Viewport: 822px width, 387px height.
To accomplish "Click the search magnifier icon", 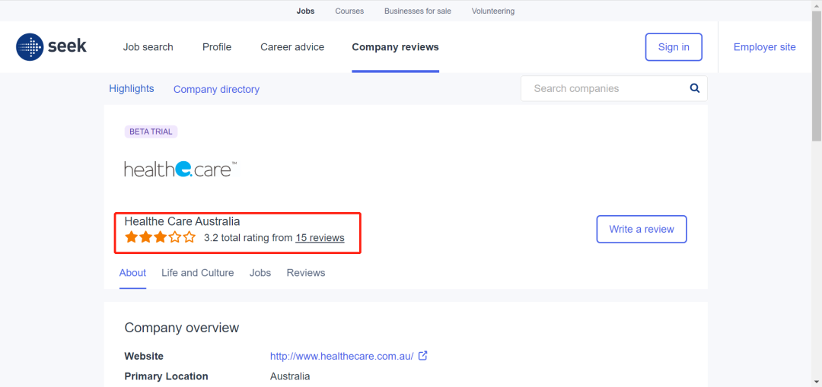I will (695, 88).
